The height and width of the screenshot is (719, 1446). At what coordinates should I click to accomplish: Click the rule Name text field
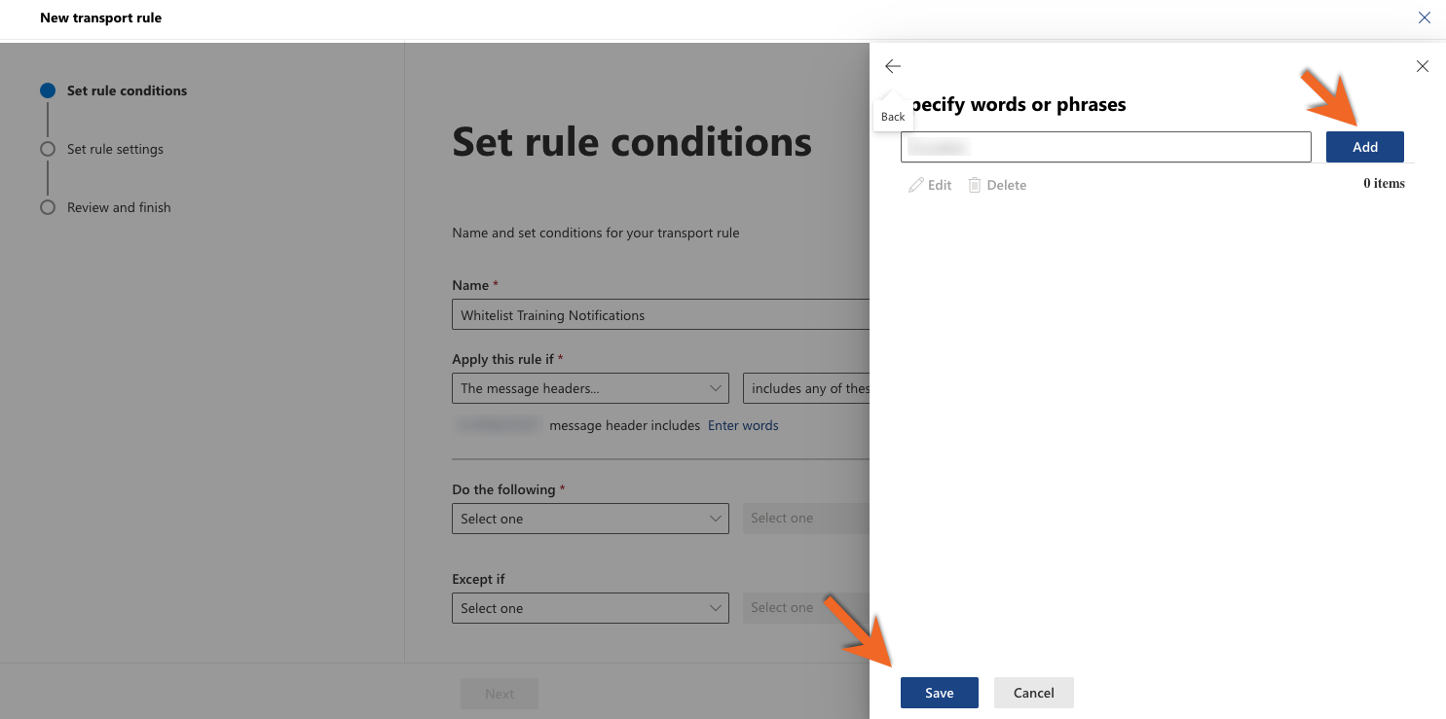coord(660,315)
